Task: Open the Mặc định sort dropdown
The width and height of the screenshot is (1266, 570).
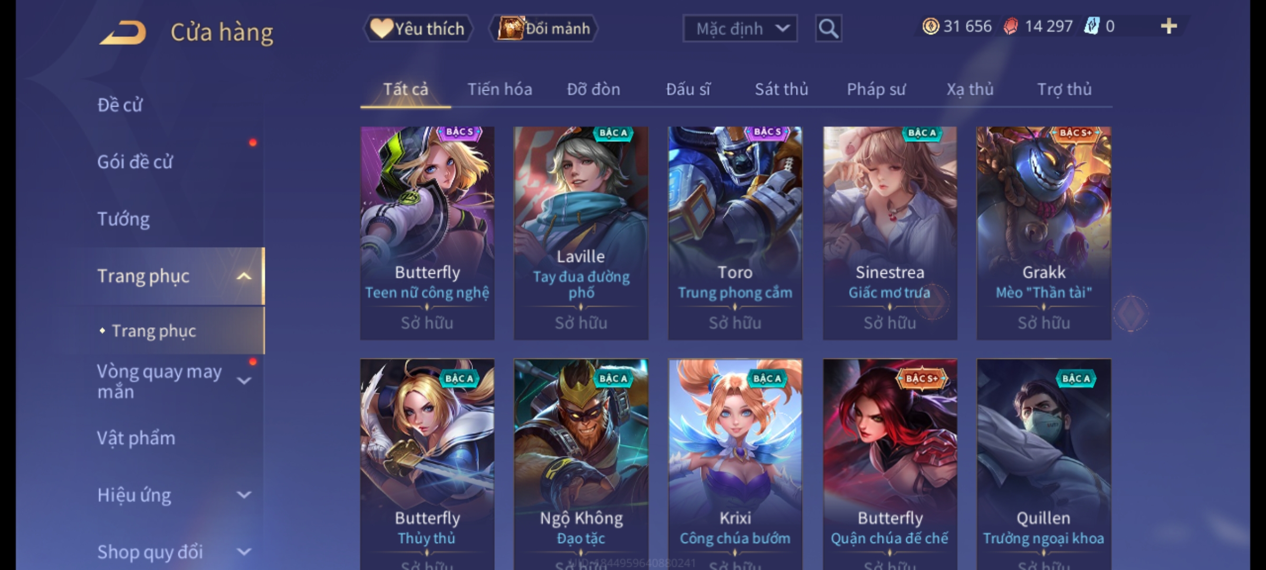Action: tap(740, 28)
